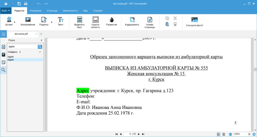Select the Штамп tool

tap(9, 21)
